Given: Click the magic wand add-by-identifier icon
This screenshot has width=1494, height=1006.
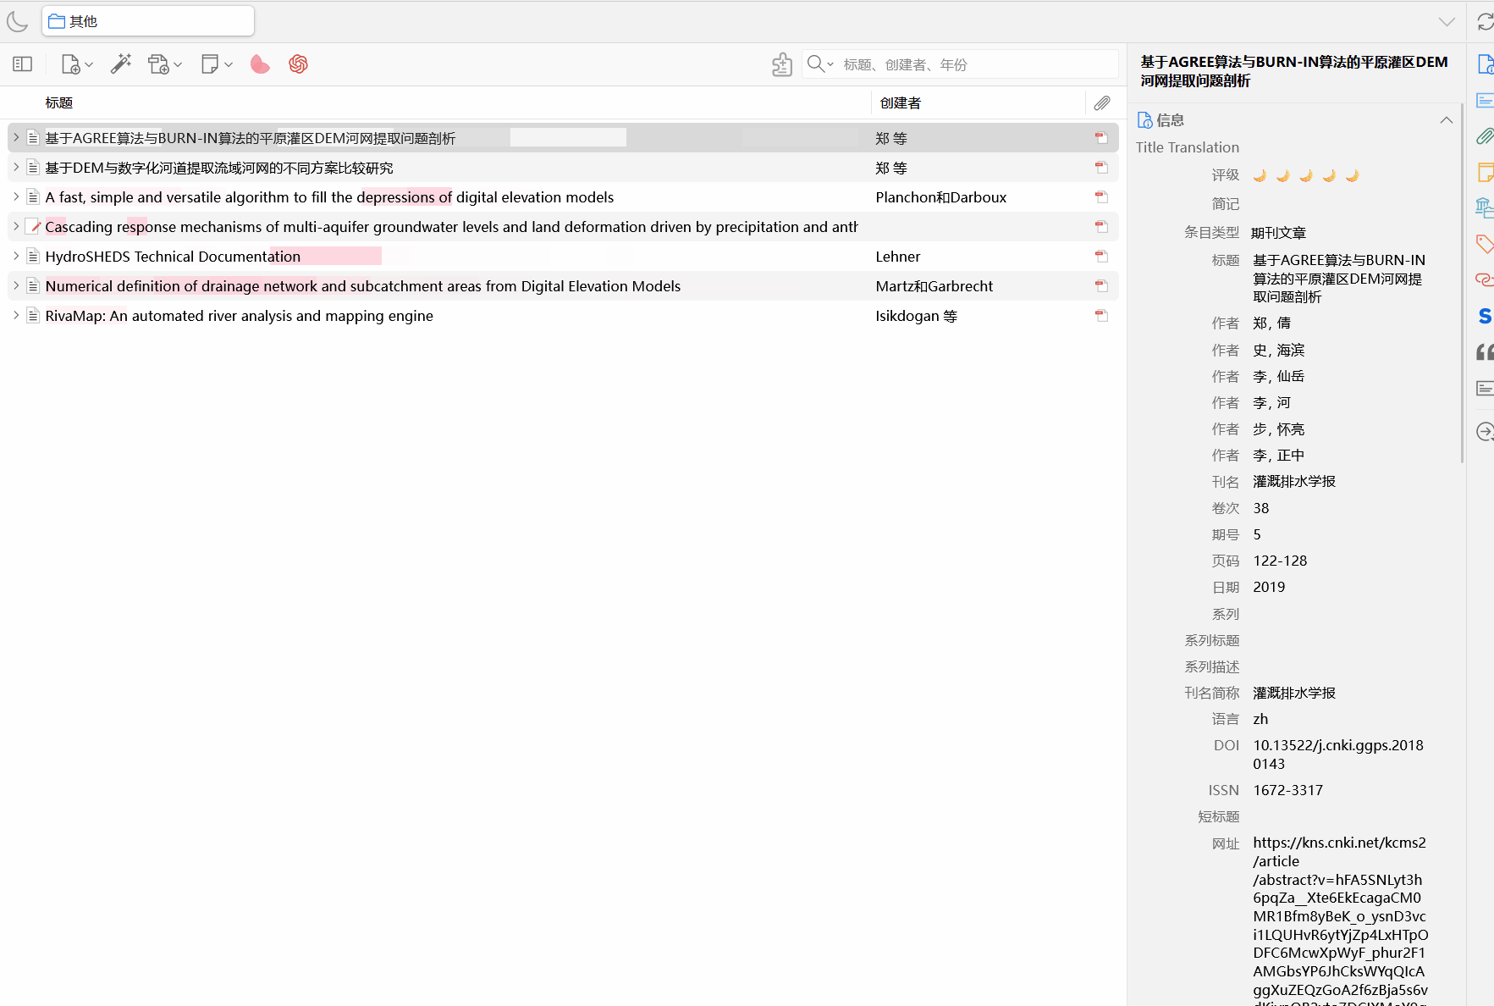Looking at the screenshot, I should tap(121, 64).
